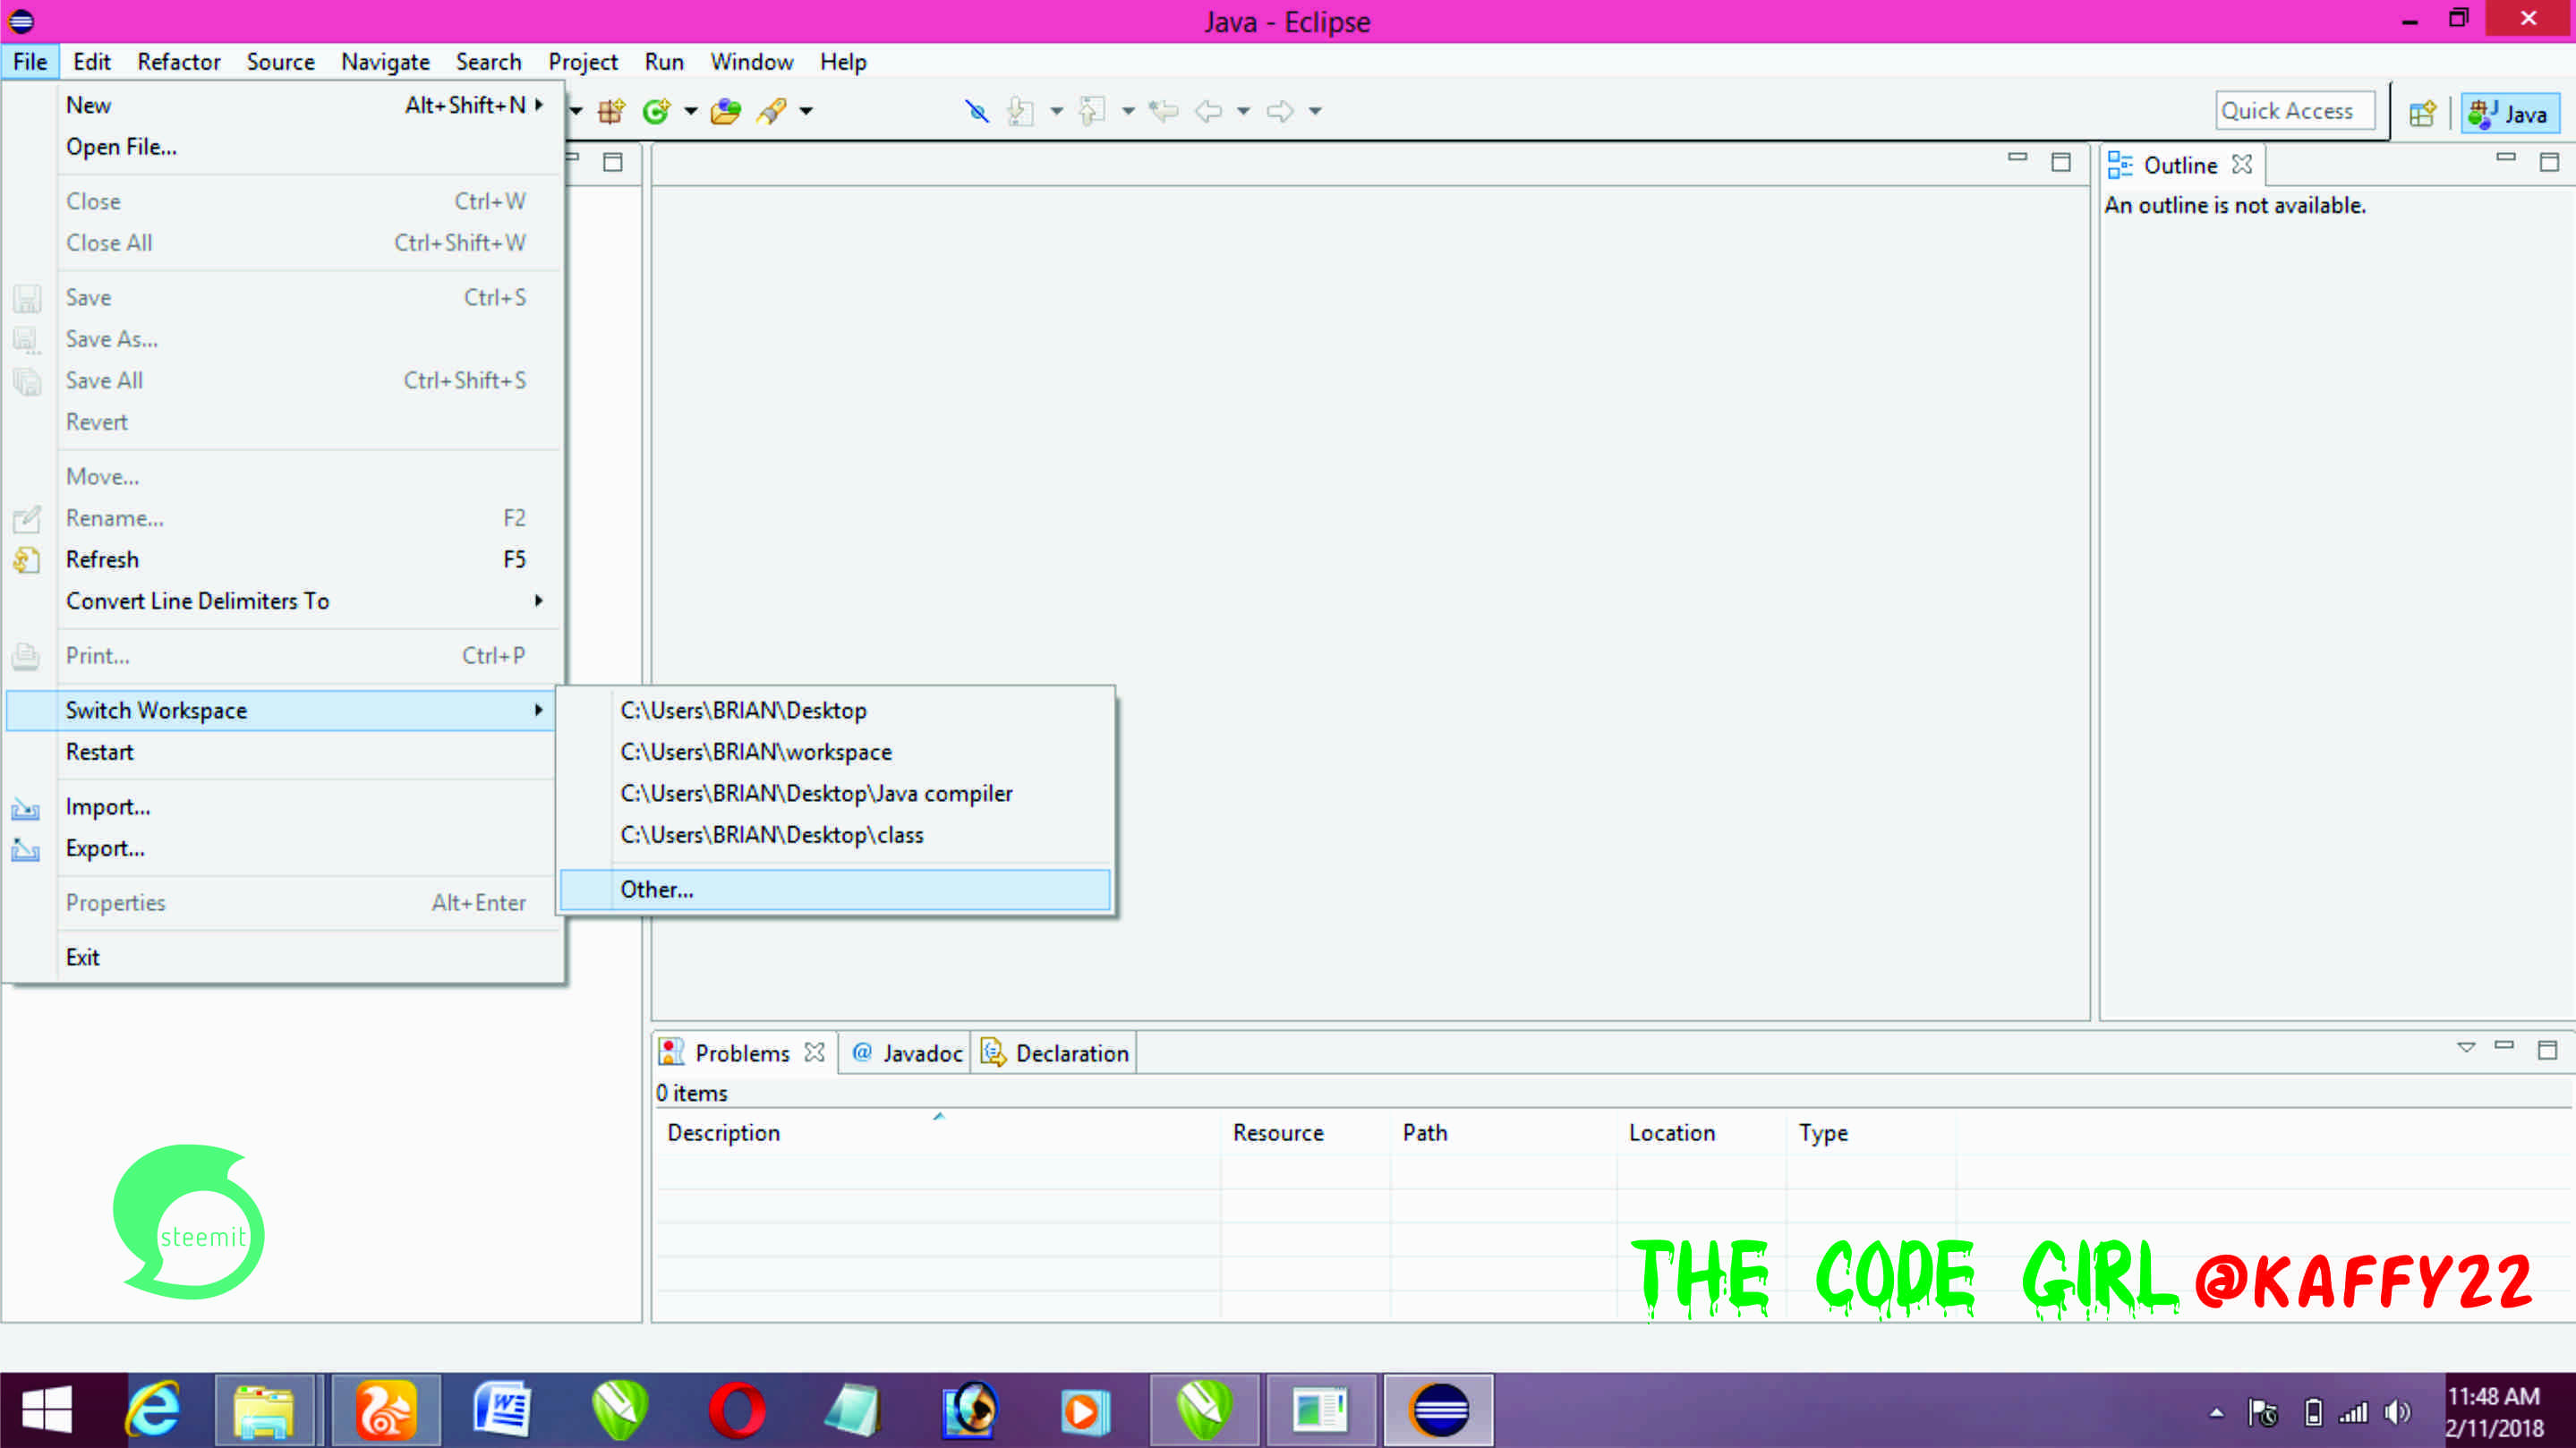Click the New Java Package toolbar icon
The height and width of the screenshot is (1448, 2576).
coord(611,111)
